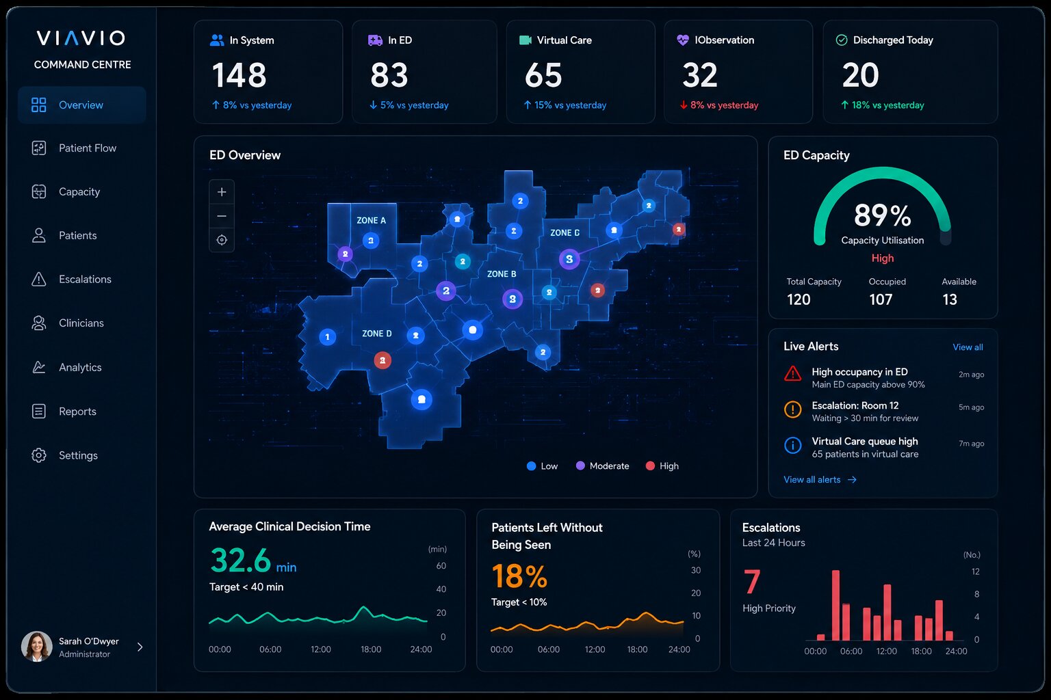Click the Sarah O'Dwyer profile name
Viewport: 1051px width, 700px height.
pyautogui.click(x=88, y=641)
